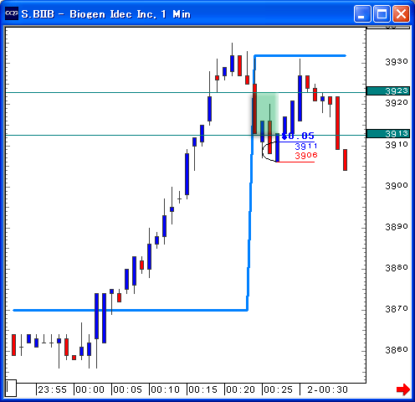Click the small box at bottom-left corner
Image resolution: width=415 pixels, height=402 pixels.
coord(11,388)
